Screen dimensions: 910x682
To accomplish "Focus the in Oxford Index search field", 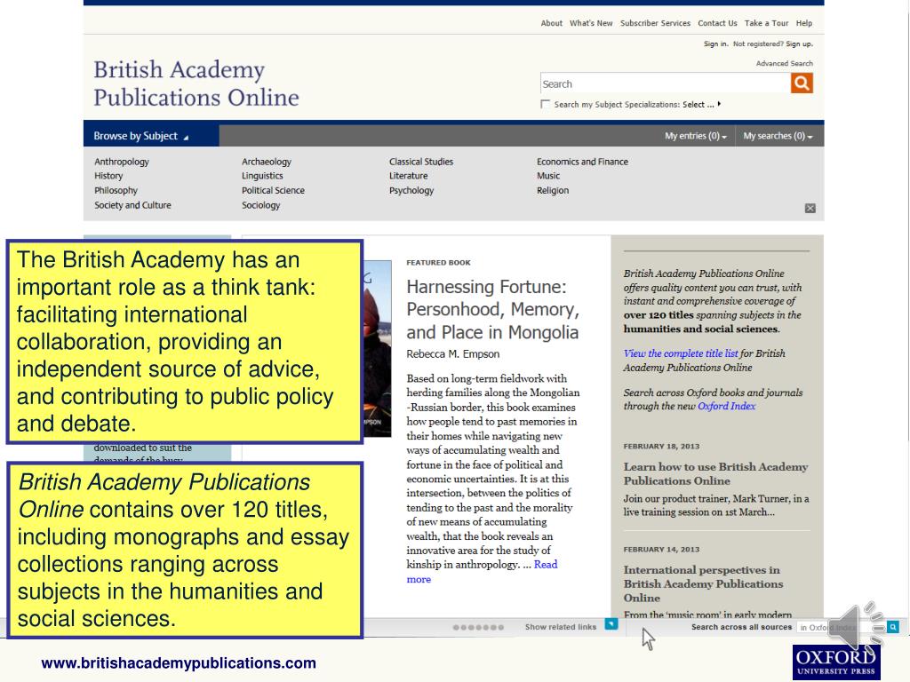I will tap(842, 628).
